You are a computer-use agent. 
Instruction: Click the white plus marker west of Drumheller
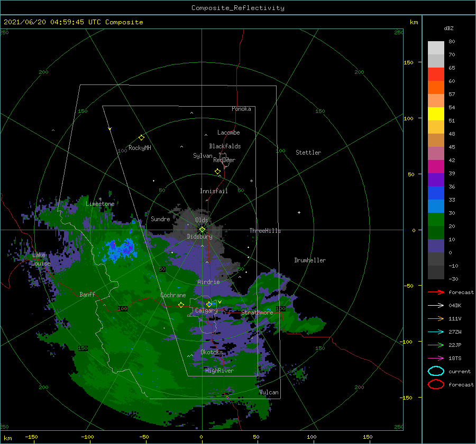(x=299, y=212)
